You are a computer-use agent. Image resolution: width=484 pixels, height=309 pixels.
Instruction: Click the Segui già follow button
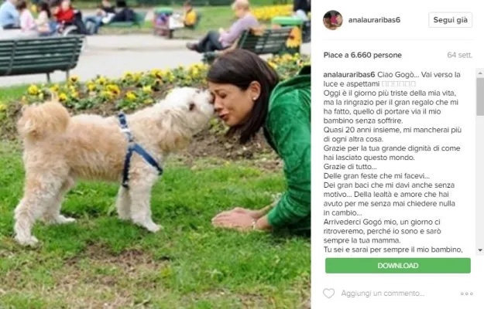point(451,20)
